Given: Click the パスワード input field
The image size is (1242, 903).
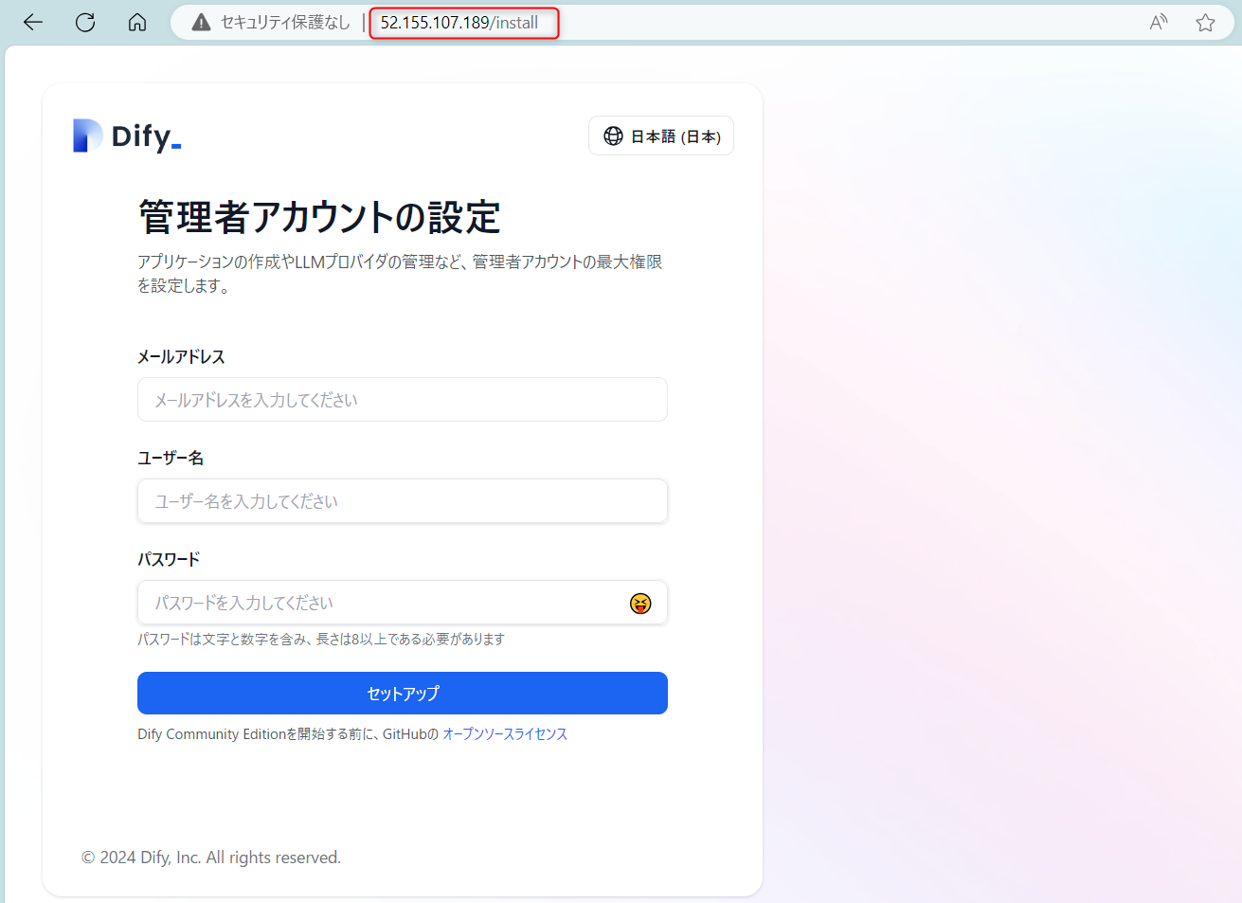Looking at the screenshot, I should click(x=379, y=603).
